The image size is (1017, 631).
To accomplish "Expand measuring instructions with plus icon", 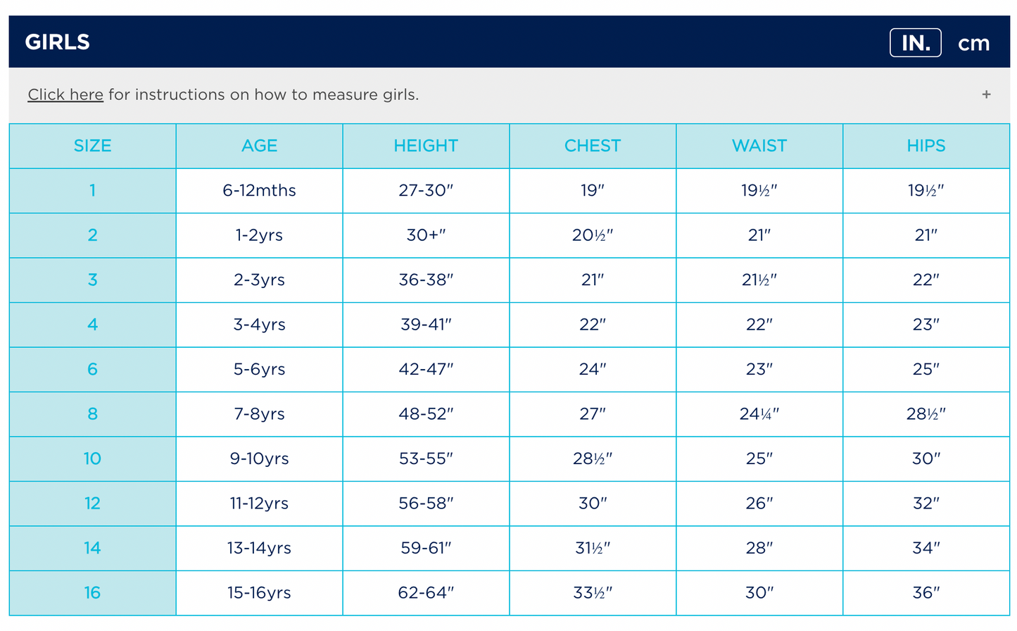I will [986, 94].
